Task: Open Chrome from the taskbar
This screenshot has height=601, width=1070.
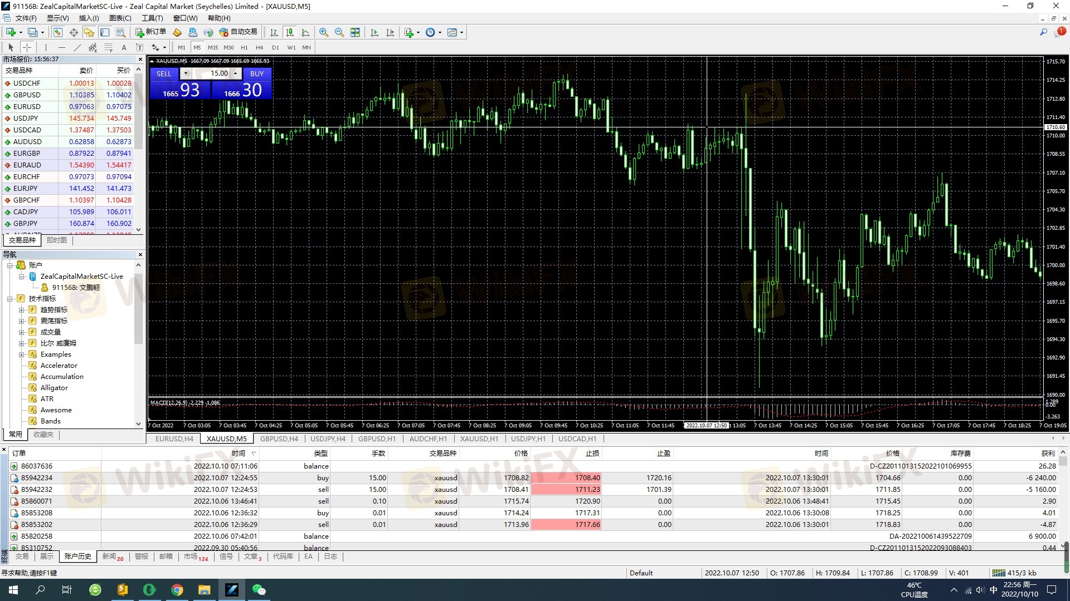Action: (x=177, y=590)
